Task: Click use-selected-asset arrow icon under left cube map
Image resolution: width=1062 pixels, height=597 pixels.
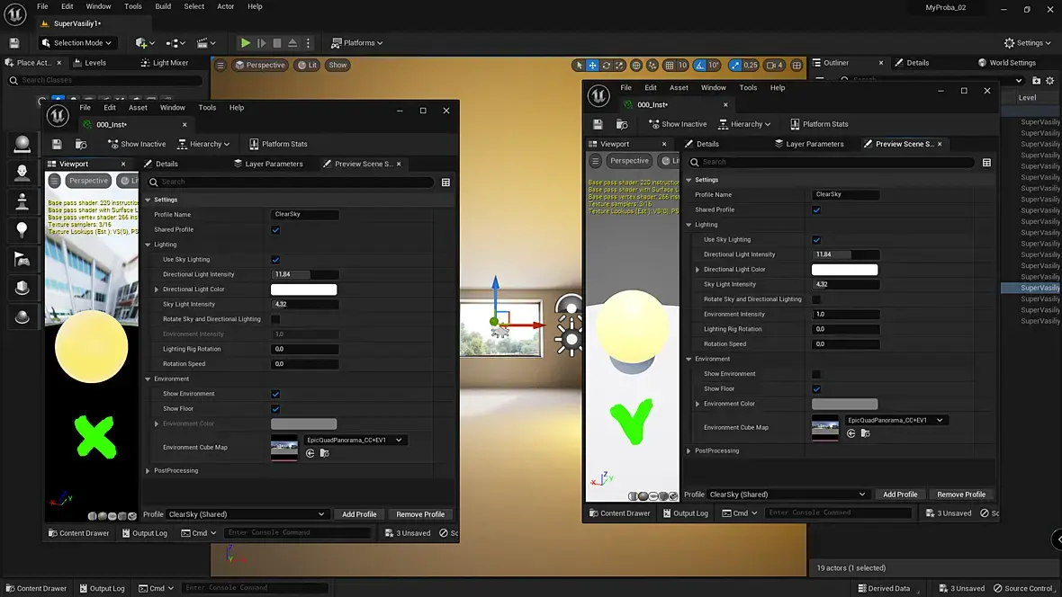Action: point(310,453)
